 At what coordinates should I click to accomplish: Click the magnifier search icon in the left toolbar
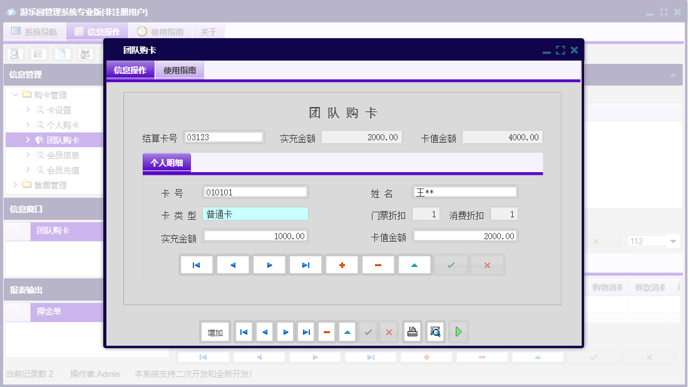point(13,54)
